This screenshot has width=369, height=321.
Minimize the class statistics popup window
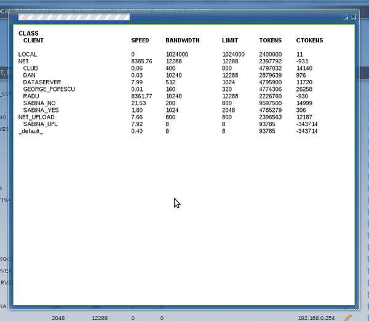pos(346,17)
